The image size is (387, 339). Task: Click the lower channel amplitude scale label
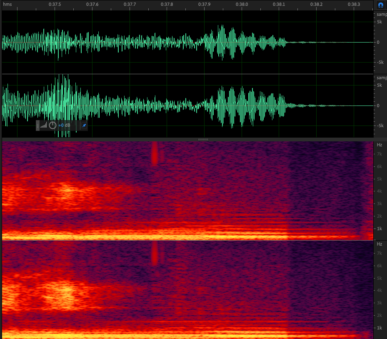pyautogui.click(x=381, y=78)
